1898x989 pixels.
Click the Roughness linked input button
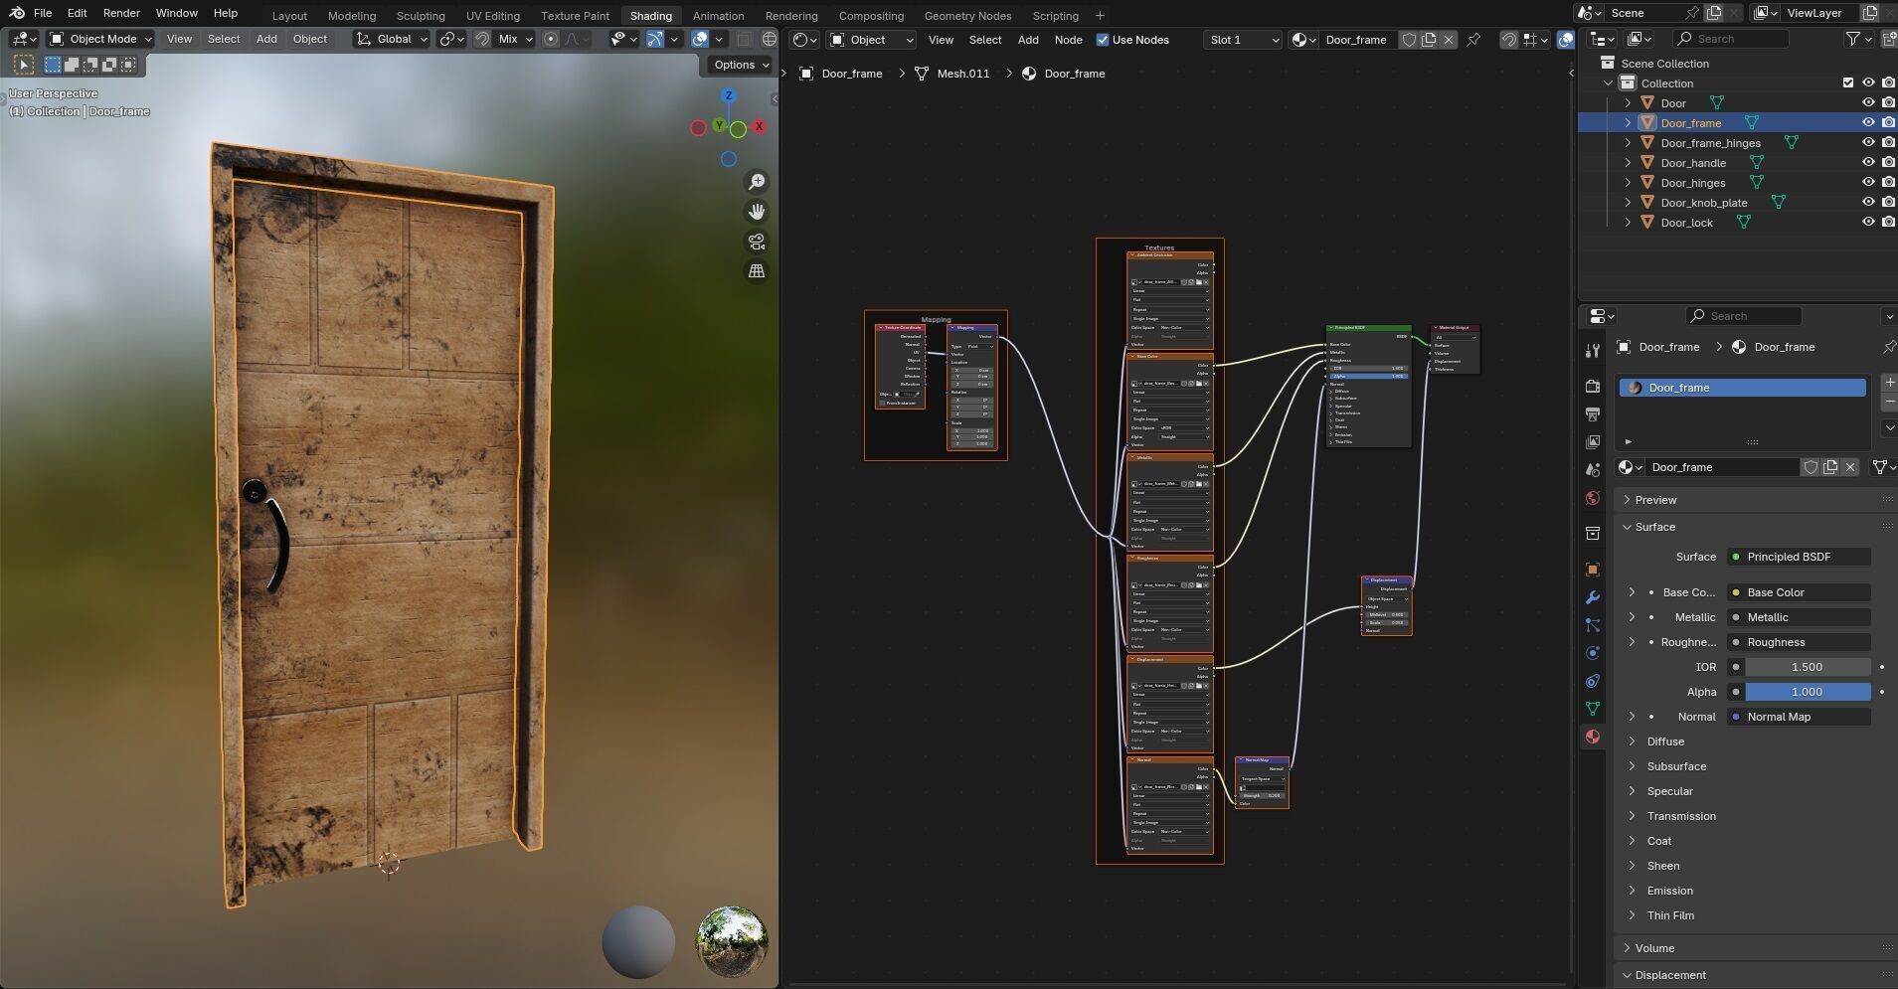click(1800, 642)
